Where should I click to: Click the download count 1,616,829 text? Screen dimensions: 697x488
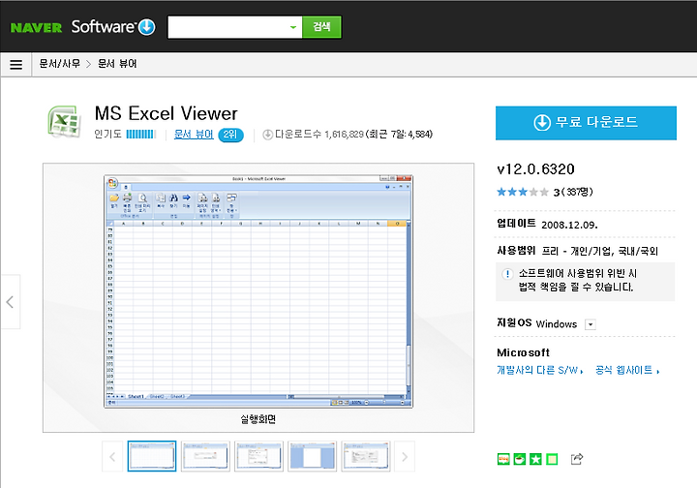coord(344,135)
